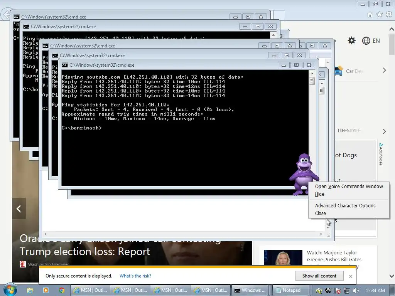Click the MSN page vertical scrollbar thumb
Screen dimensions: 395x296
click(392, 44)
